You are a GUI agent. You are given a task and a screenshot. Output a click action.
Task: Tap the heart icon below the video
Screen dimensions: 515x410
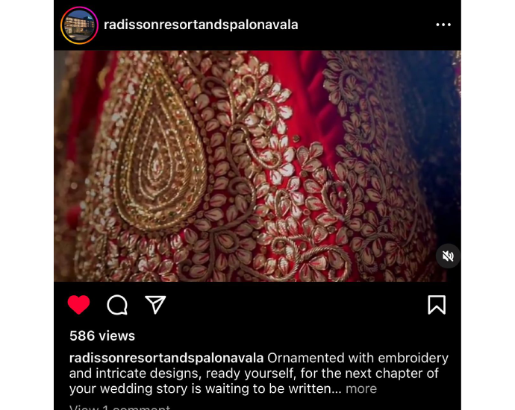click(78, 305)
